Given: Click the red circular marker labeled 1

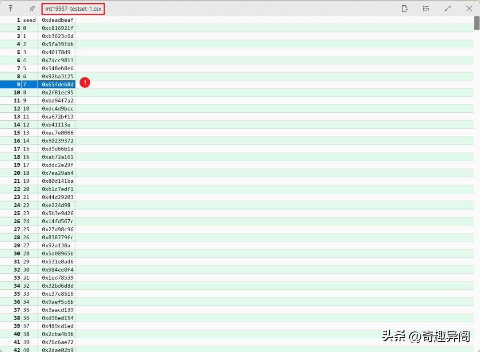Looking at the screenshot, I should [x=84, y=83].
